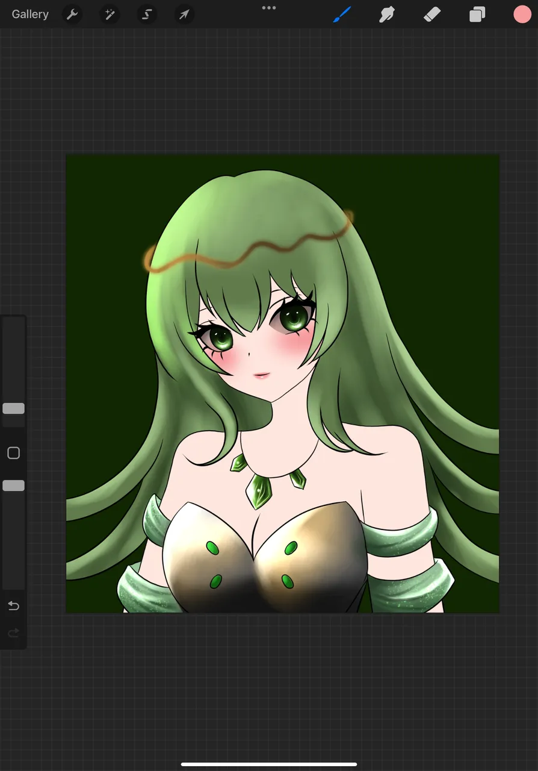Tap the iPad home indicator bar
Screen dimensions: 538x771
pyautogui.click(x=269, y=764)
